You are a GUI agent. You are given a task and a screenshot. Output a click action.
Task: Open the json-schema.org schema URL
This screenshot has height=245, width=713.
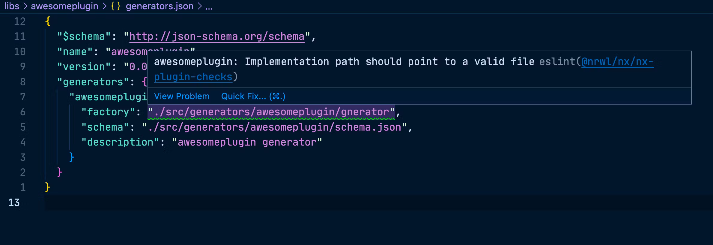pos(217,37)
